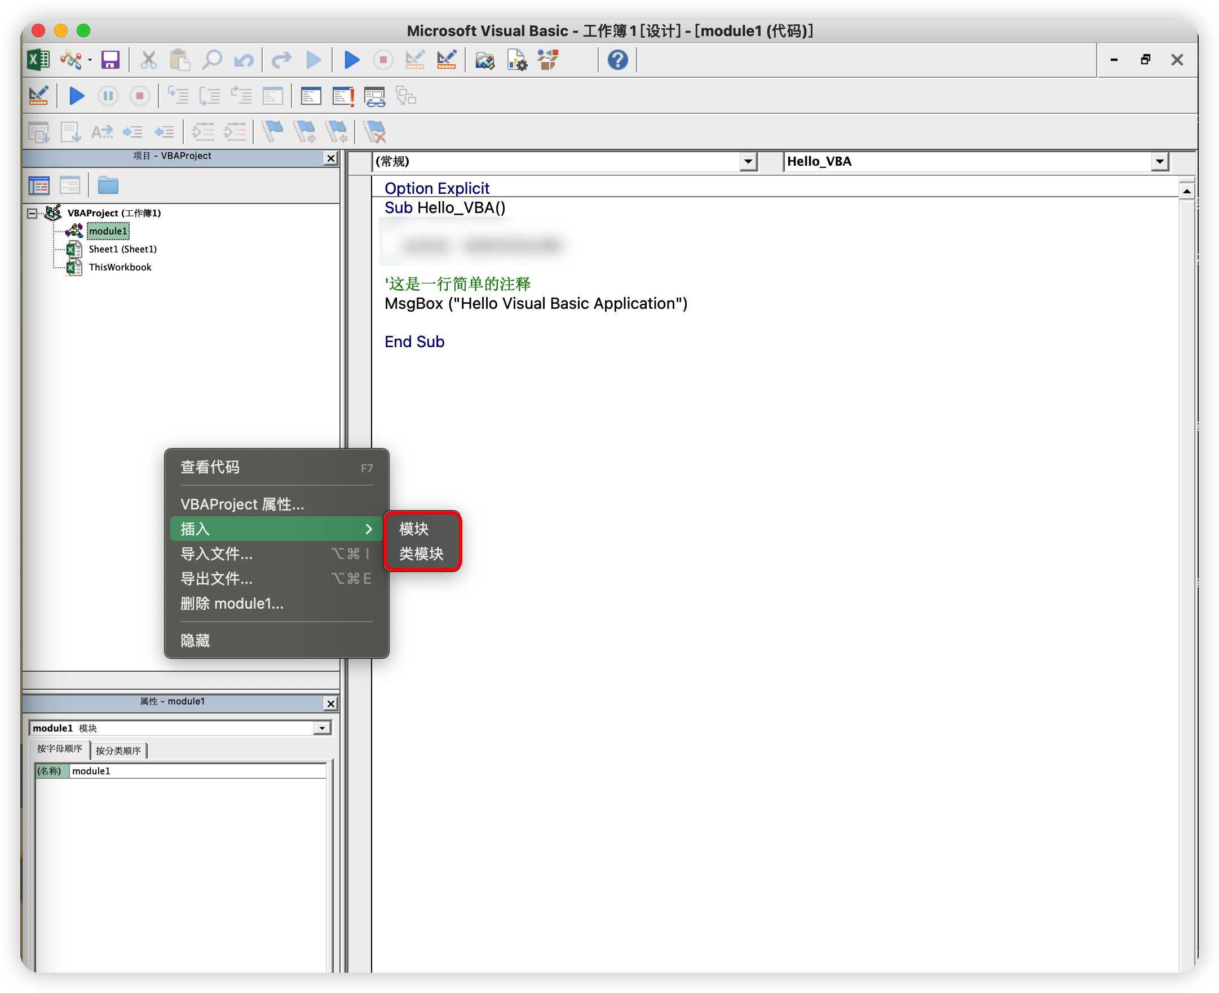The height and width of the screenshot is (993, 1219).
Task: Toggle a bookmark with the plain flag icon
Action: tap(272, 132)
